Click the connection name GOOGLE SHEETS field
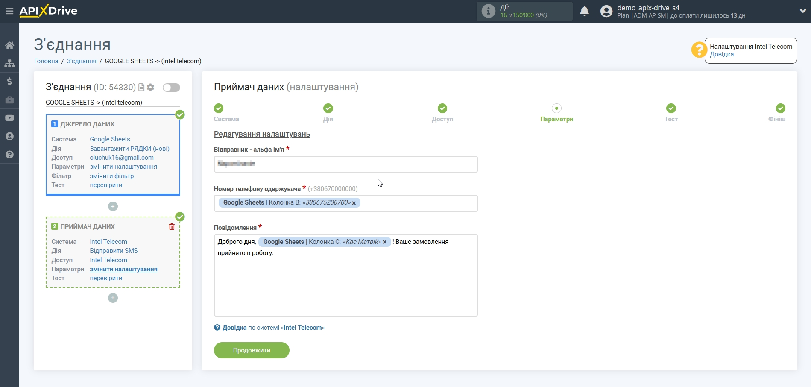 [x=113, y=103]
